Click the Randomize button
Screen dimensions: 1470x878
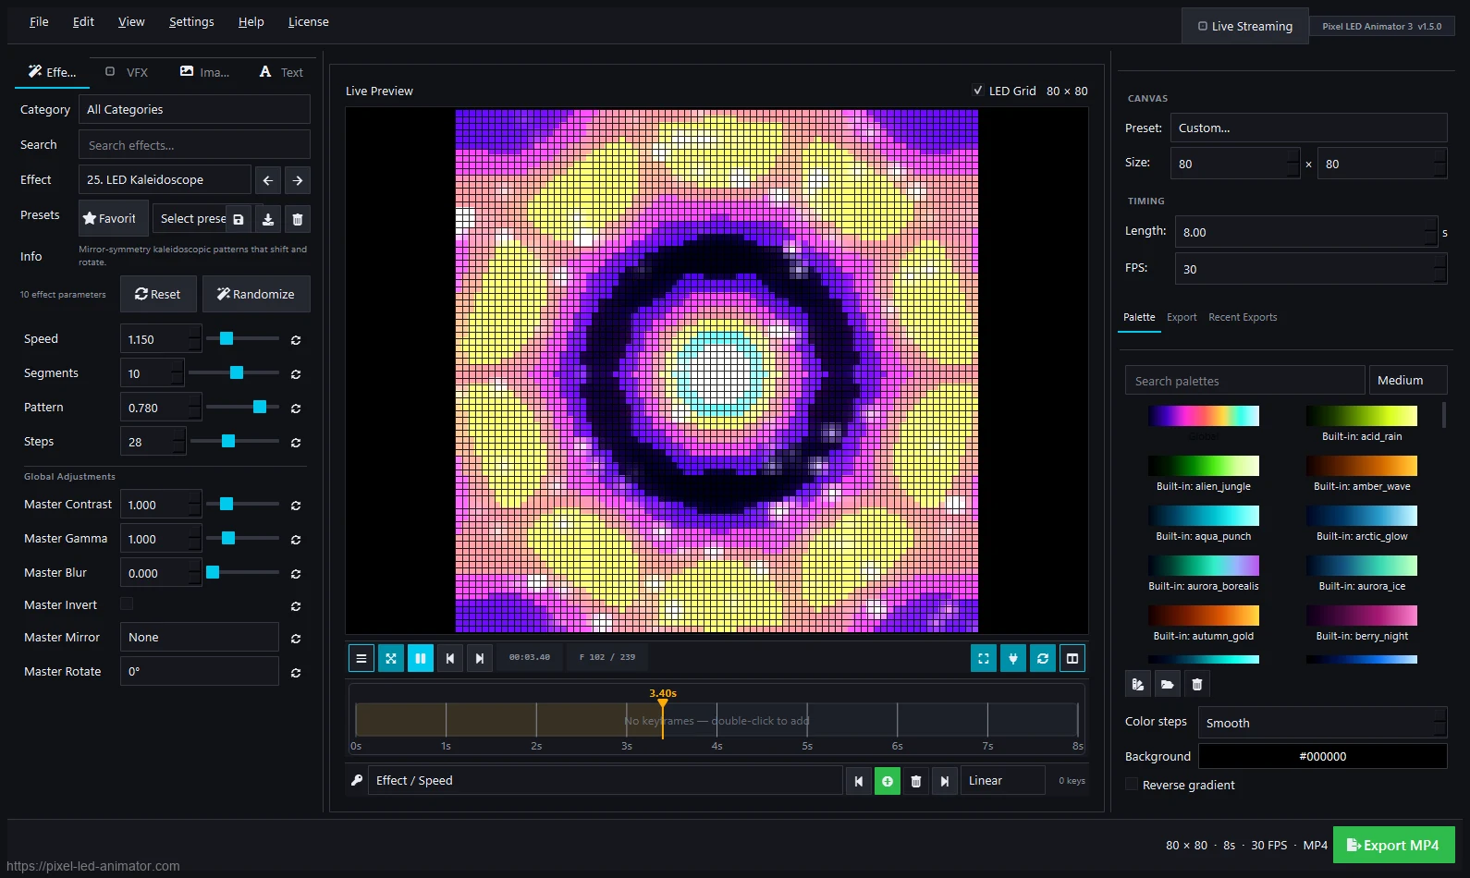point(256,294)
